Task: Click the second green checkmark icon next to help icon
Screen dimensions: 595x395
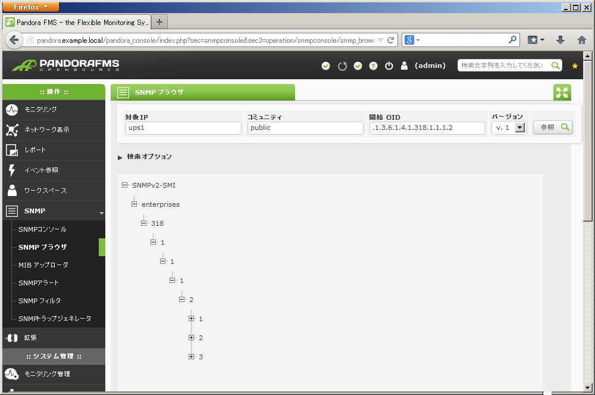Action: pyautogui.click(x=358, y=66)
